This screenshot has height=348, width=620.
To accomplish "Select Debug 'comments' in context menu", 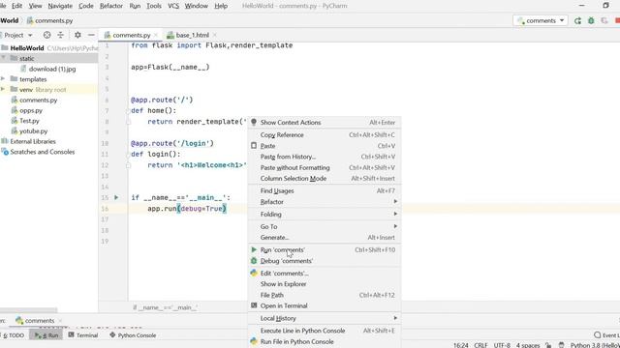I will [x=325, y=261].
